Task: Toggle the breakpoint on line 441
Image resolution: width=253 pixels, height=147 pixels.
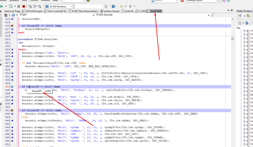Action: pyautogui.click(x=12, y=110)
